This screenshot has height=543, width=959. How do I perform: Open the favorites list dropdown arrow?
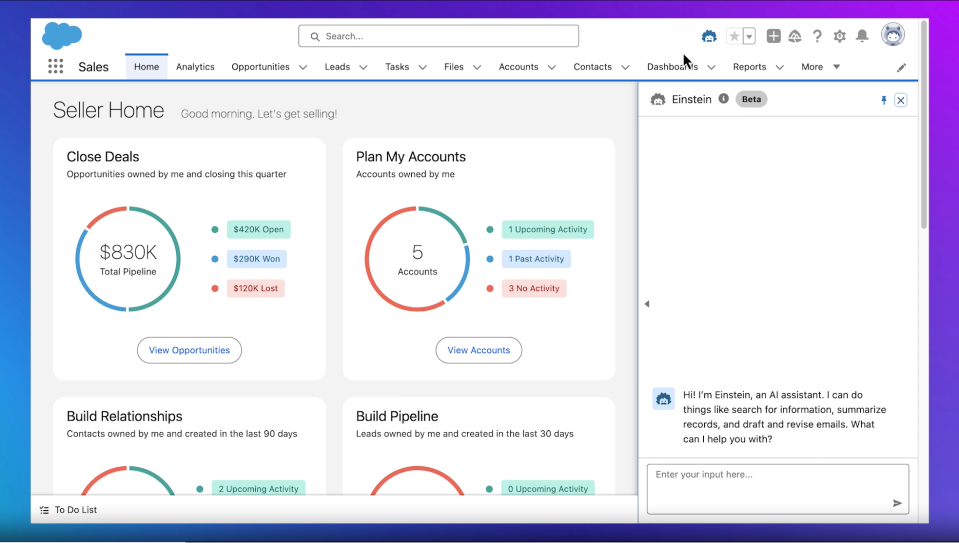click(749, 36)
